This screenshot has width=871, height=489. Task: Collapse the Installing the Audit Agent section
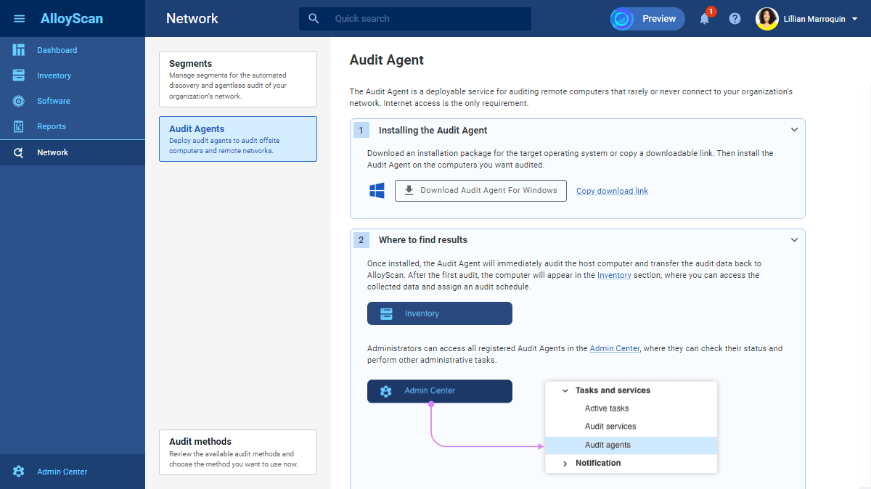point(794,130)
